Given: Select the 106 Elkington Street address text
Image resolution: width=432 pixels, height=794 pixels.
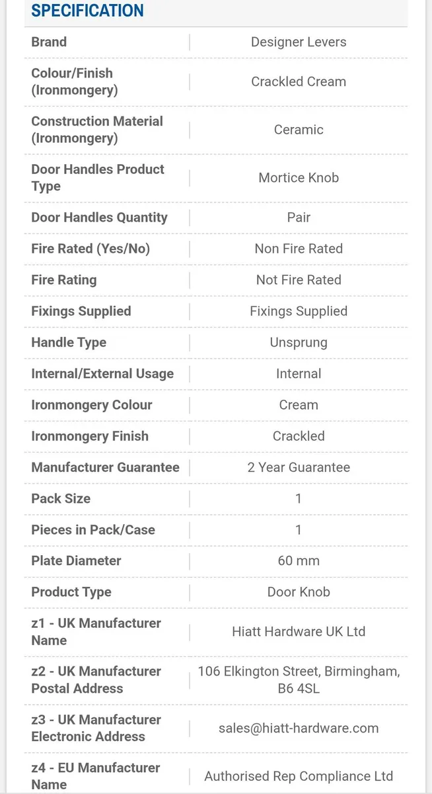Looking at the screenshot, I should click(x=299, y=680).
